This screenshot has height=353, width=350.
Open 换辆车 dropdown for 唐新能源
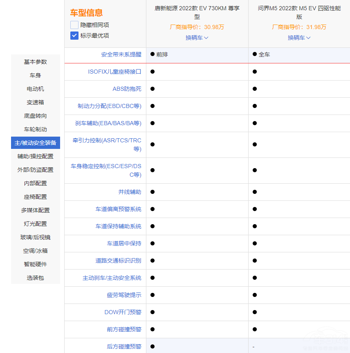[x=197, y=38]
